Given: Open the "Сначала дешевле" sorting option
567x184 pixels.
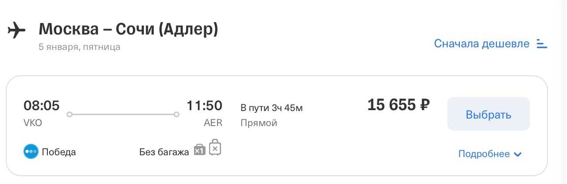Looking at the screenshot, I should pyautogui.click(x=482, y=44).
